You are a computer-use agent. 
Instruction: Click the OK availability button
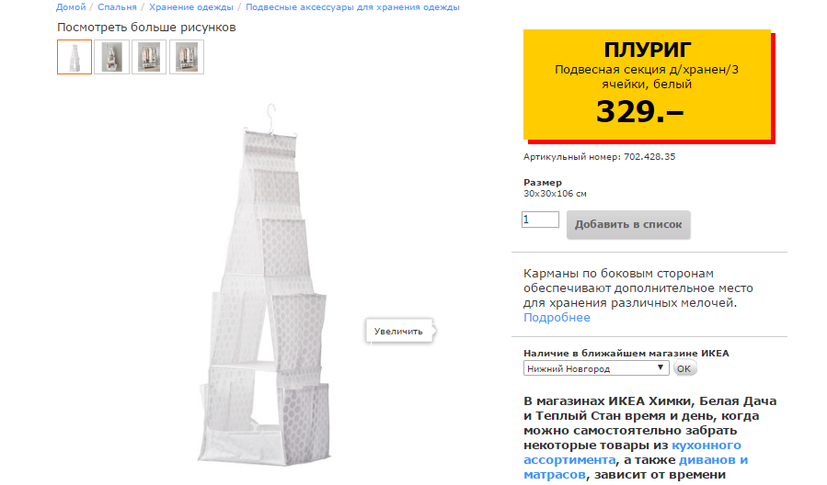click(x=684, y=368)
